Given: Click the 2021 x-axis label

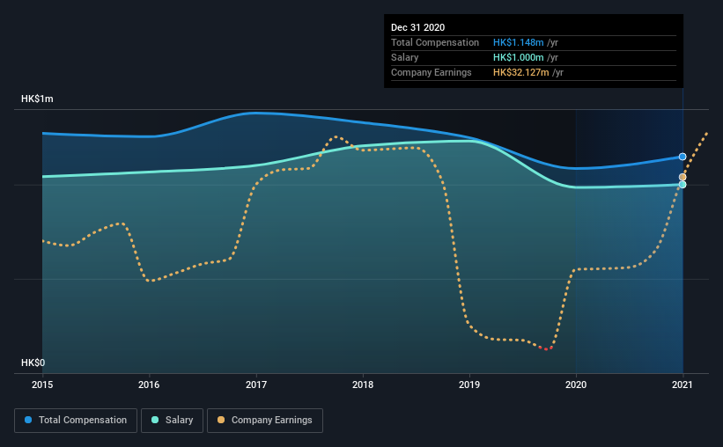Looking at the screenshot, I should point(682,385).
